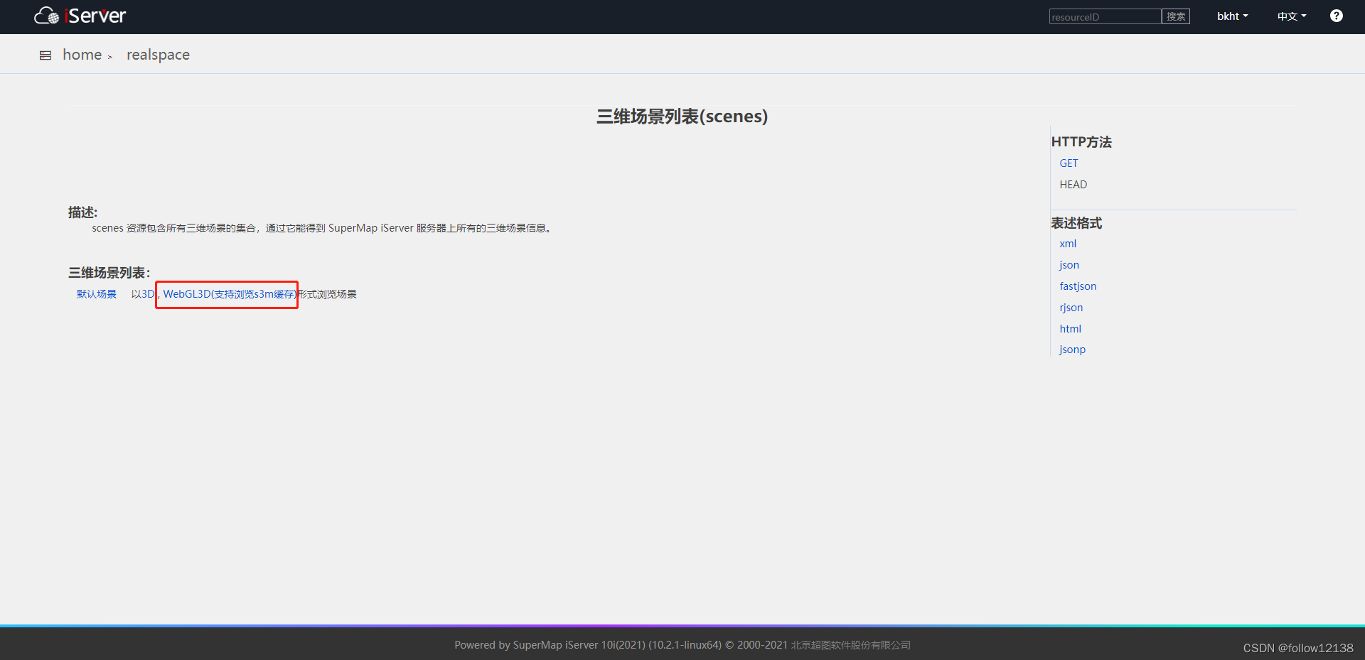Click the resourceID search input field

tap(1104, 16)
